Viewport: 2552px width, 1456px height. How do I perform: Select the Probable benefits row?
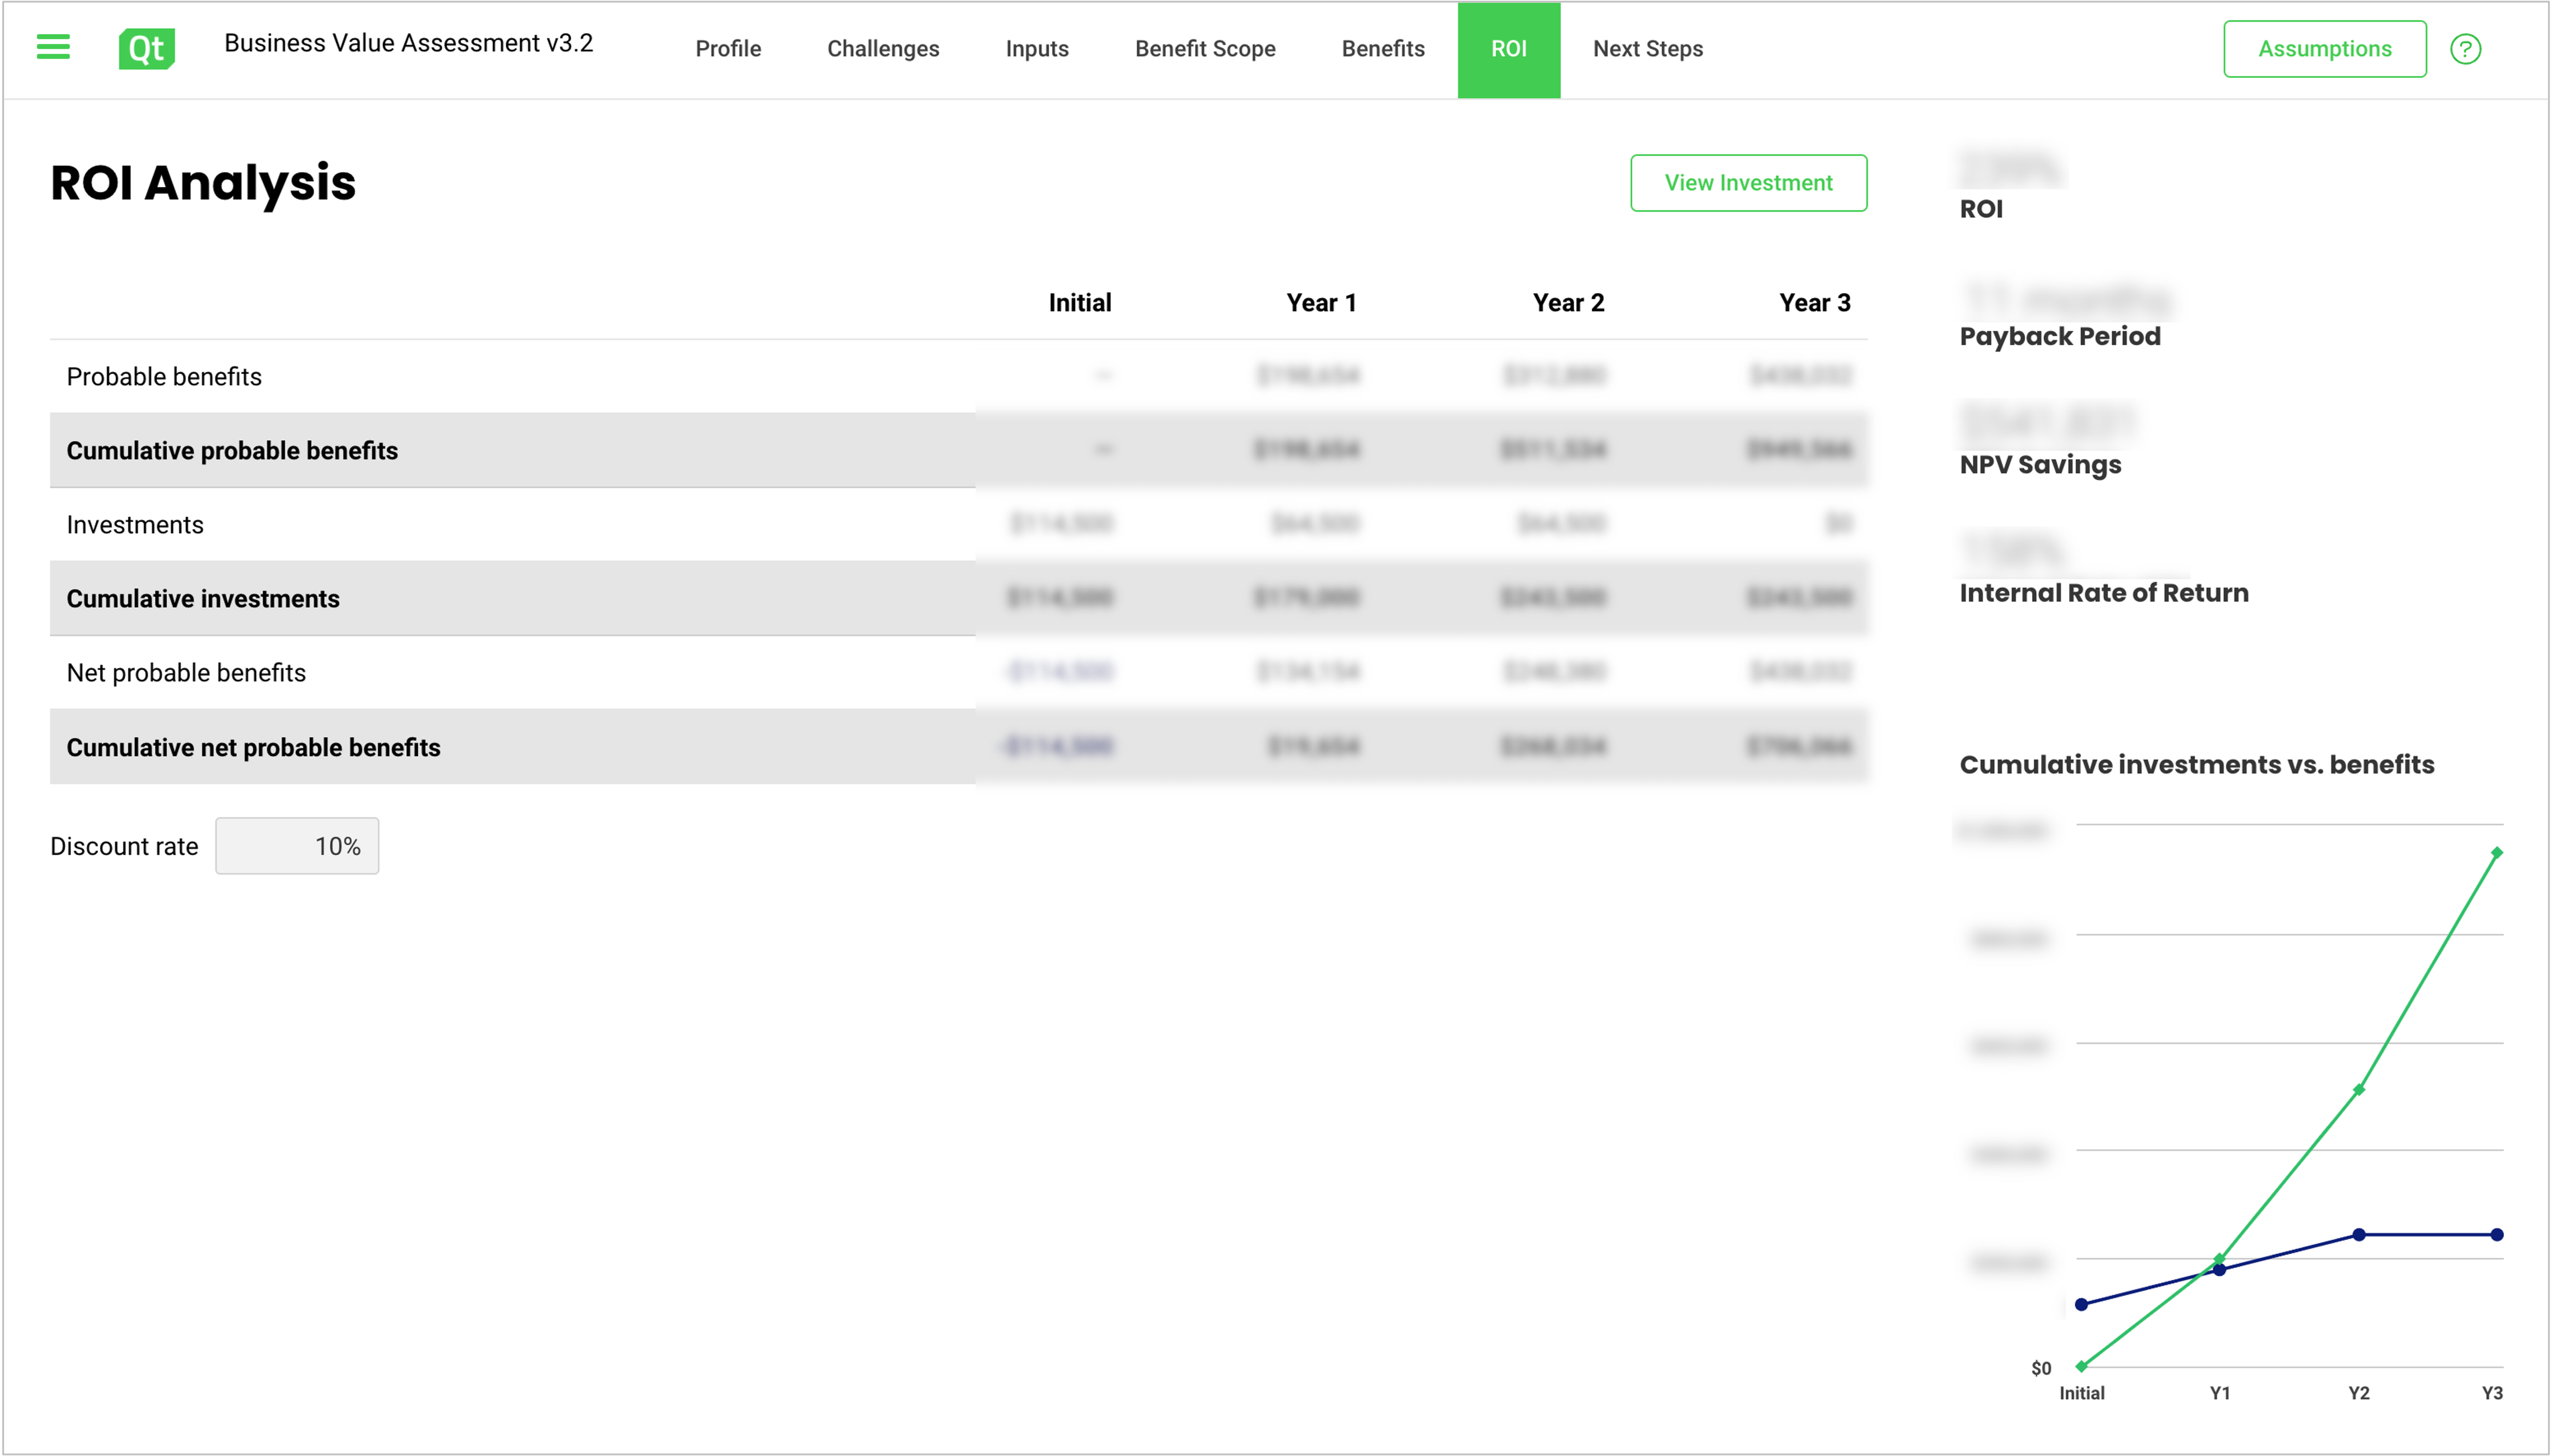pos(164,376)
